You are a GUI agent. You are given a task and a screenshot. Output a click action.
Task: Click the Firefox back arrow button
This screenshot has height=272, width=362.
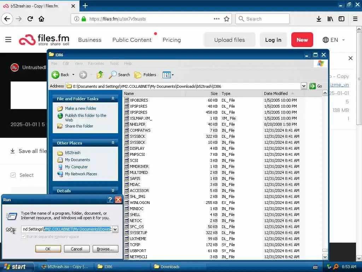(7, 19)
